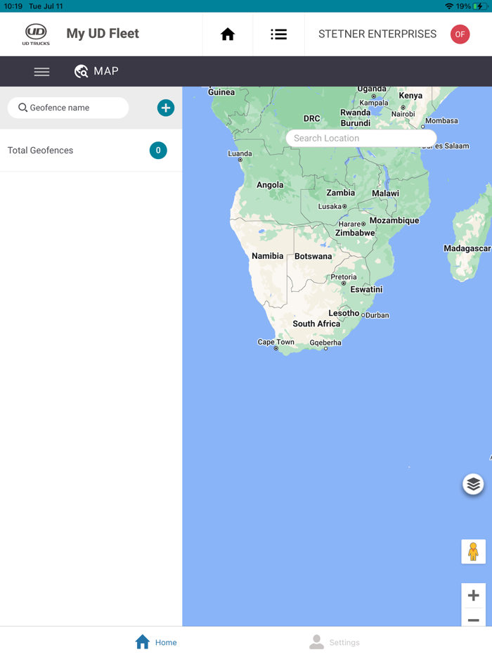This screenshot has height=657, width=492.
Task: Open the home icon in top header
Action: tap(228, 34)
